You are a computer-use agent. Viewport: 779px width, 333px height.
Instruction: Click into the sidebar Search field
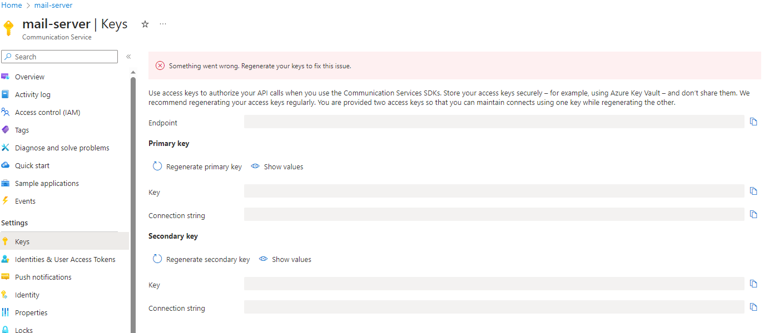click(59, 57)
